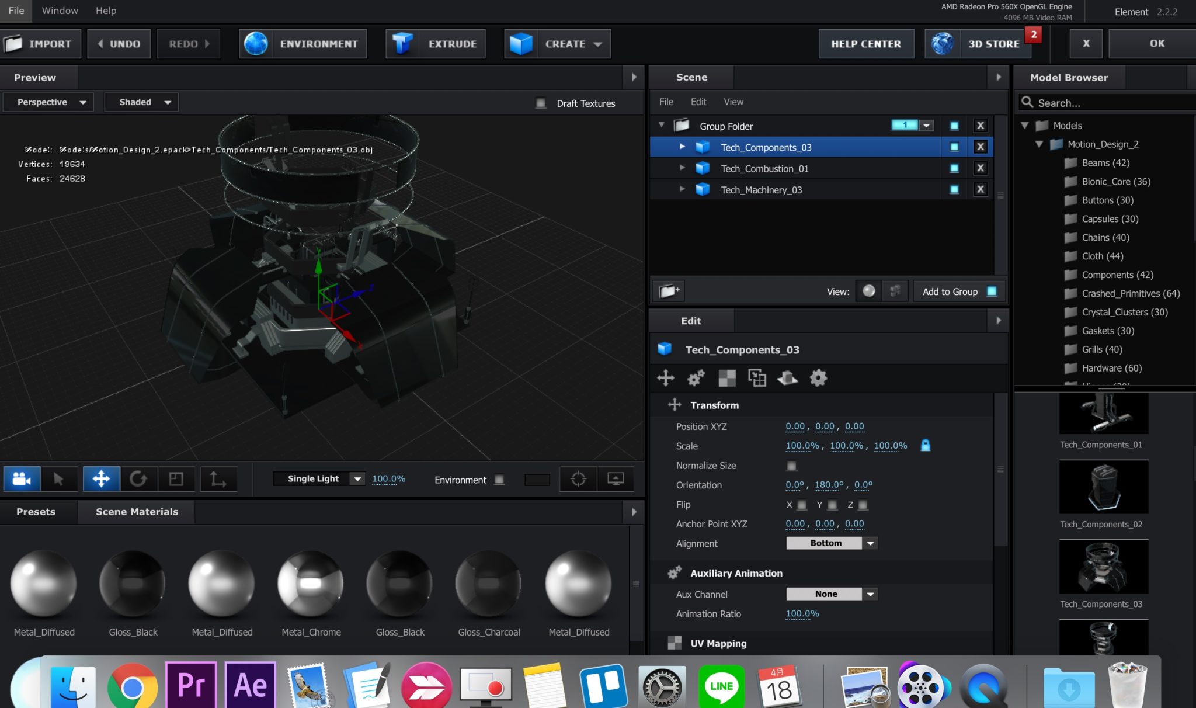Open the Scene panel's View menu

[733, 102]
